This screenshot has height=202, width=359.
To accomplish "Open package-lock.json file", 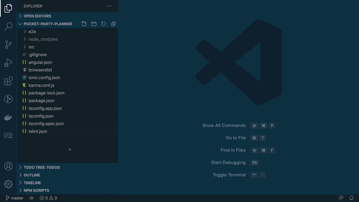I will (x=68, y=93).
